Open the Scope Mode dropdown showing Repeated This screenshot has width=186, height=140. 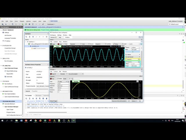(76, 44)
